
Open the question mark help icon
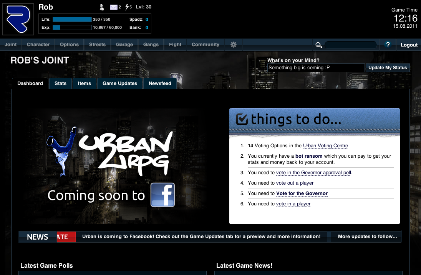click(x=388, y=45)
